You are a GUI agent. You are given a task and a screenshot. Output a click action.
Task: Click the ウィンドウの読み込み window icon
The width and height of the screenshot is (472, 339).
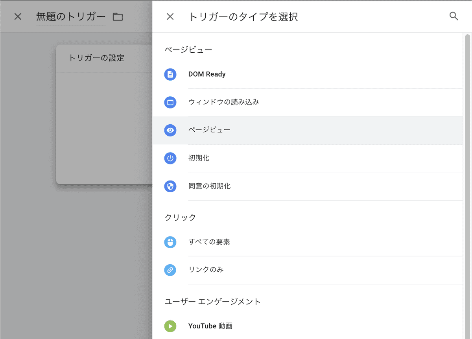(x=170, y=102)
